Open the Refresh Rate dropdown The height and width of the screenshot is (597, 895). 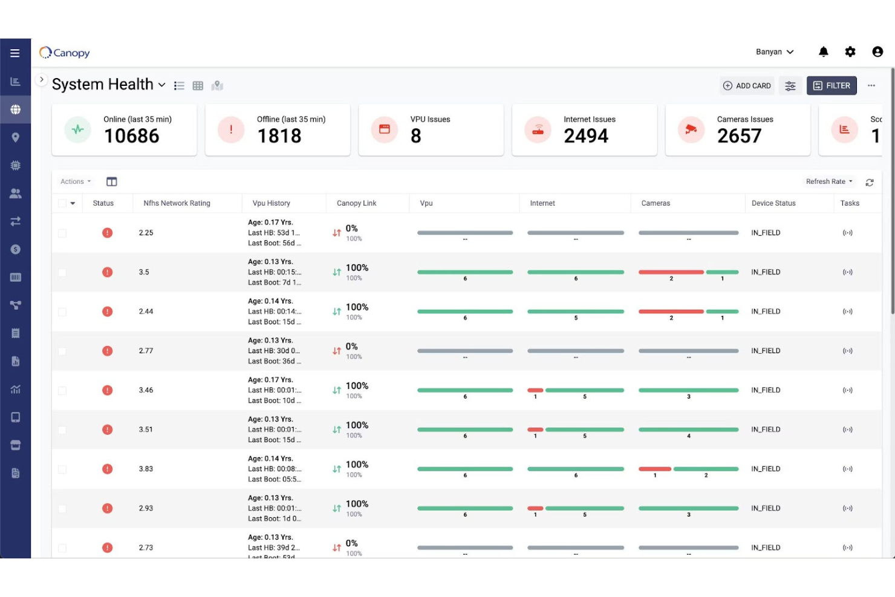[x=829, y=181]
